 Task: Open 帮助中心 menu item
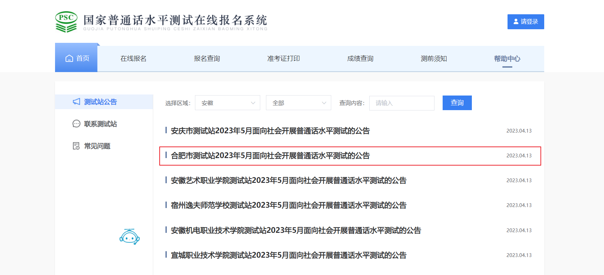(x=507, y=58)
